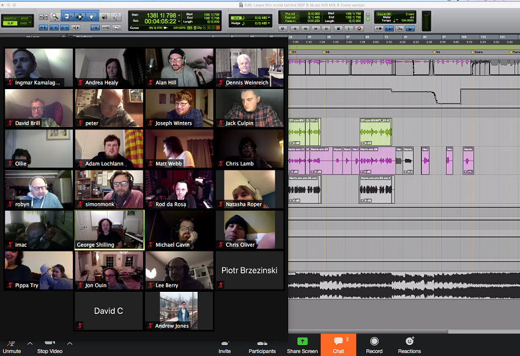This screenshot has height=356, width=520.
Task: Click the Zoom Invite button
Action: click(x=225, y=347)
